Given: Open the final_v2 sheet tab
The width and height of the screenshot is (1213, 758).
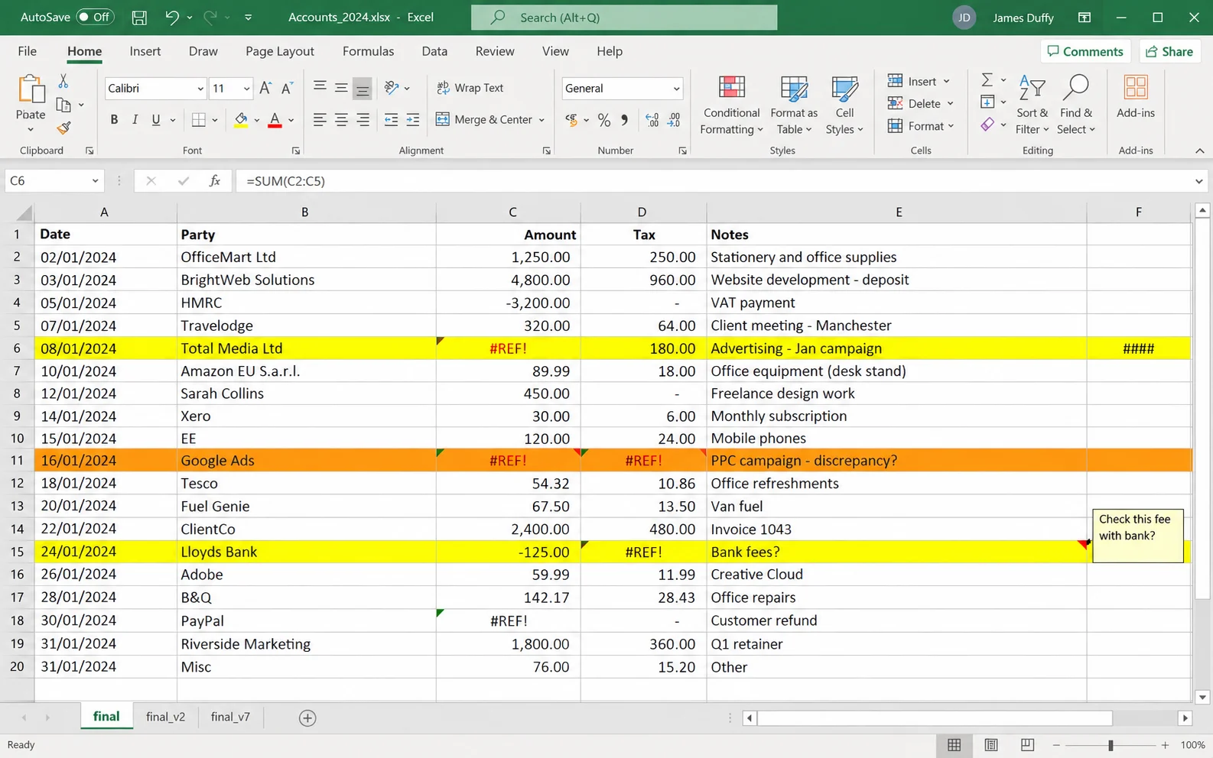Looking at the screenshot, I should click(x=165, y=717).
